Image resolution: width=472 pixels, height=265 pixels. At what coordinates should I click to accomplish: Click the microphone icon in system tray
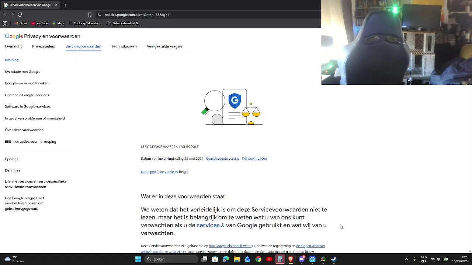[414, 259]
